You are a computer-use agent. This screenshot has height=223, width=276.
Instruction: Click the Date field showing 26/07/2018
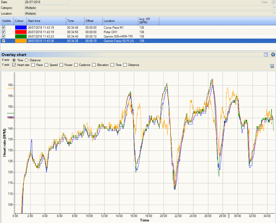coord(46,2)
